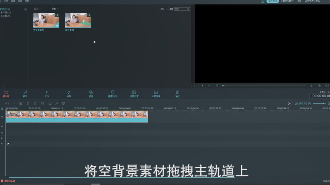Select the third sample category (9)
This screenshot has height=185, width=330.
(x=5, y=16)
